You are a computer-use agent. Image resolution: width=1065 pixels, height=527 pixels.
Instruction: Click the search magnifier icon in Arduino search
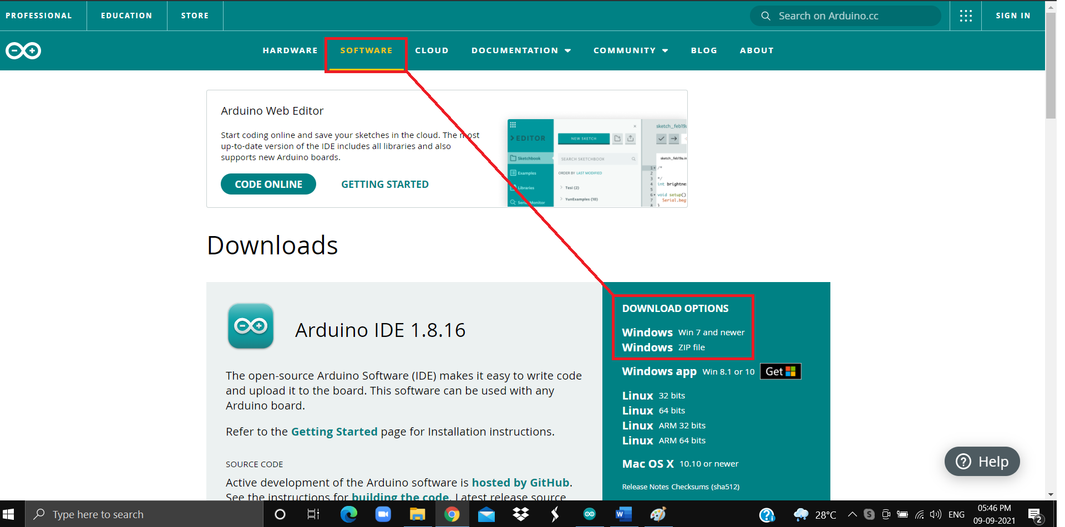[x=765, y=16]
